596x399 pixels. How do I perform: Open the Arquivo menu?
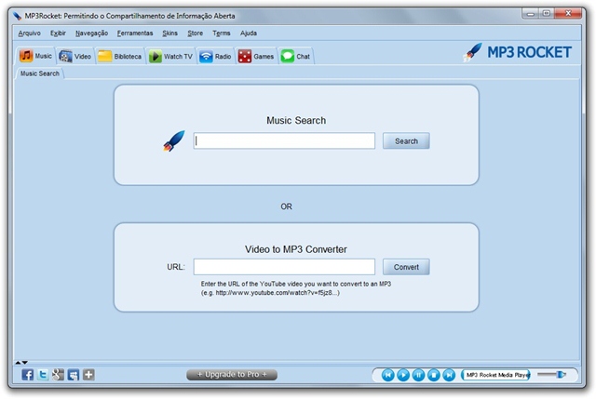29,33
